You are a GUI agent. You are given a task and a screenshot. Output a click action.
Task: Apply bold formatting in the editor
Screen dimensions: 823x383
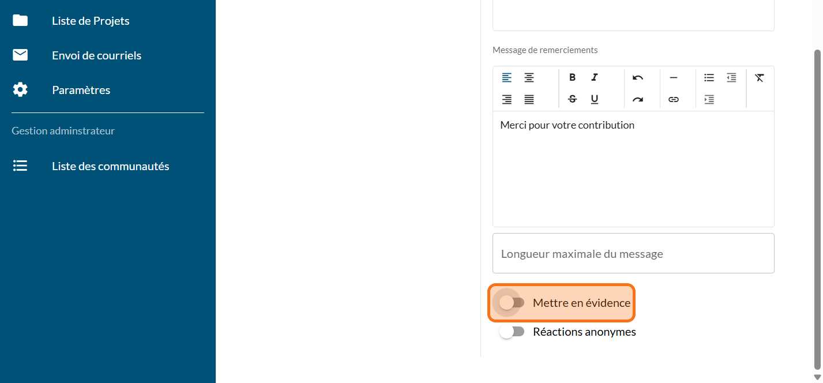[572, 77]
